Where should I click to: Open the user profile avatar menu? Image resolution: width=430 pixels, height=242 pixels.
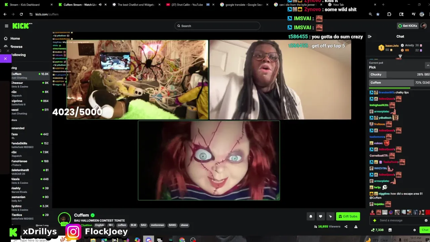[424, 26]
